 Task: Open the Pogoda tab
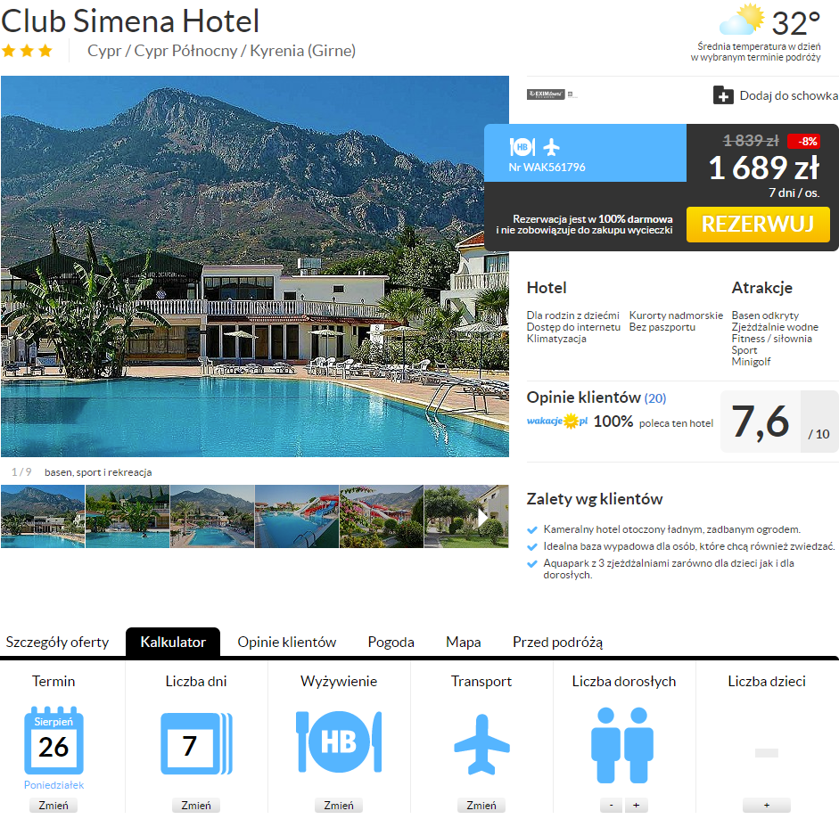pyautogui.click(x=391, y=642)
